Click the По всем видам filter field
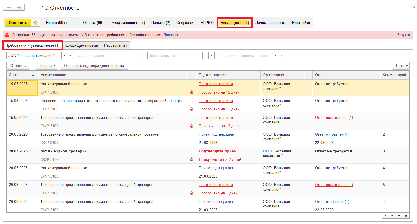Viewport: 417px width, 224px height. (175, 55)
